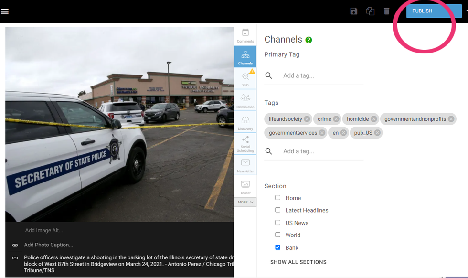468x278 pixels.
Task: Click the trash delete icon
Action: point(387,11)
